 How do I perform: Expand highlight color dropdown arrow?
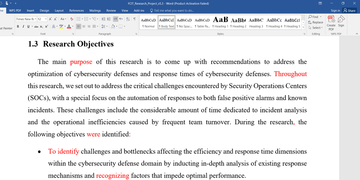tap(65, 26)
